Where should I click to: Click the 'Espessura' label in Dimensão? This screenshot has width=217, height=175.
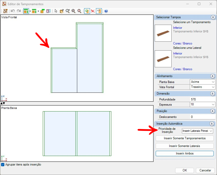tap(165, 105)
